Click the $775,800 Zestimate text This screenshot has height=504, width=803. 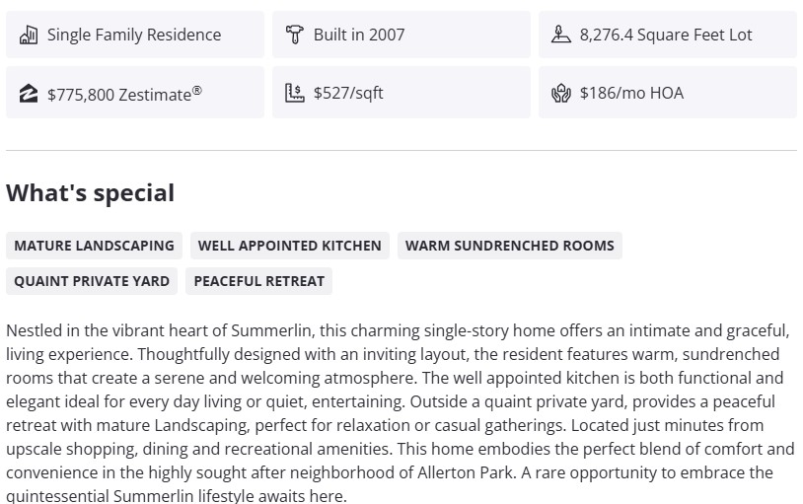coord(118,95)
